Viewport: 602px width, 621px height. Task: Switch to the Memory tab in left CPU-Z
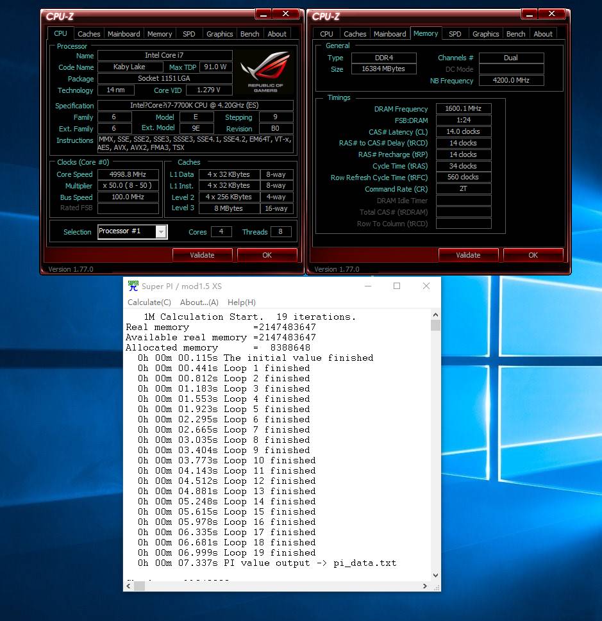click(x=159, y=33)
